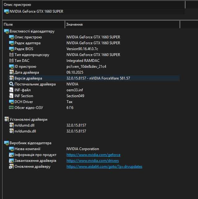Open the aida64.com driver updates link
This screenshot has width=198, height=199.
pos(104,167)
